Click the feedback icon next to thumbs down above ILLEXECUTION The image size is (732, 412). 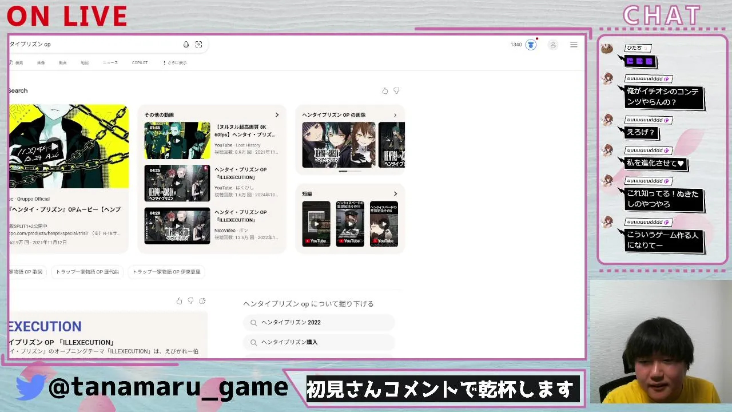202,301
